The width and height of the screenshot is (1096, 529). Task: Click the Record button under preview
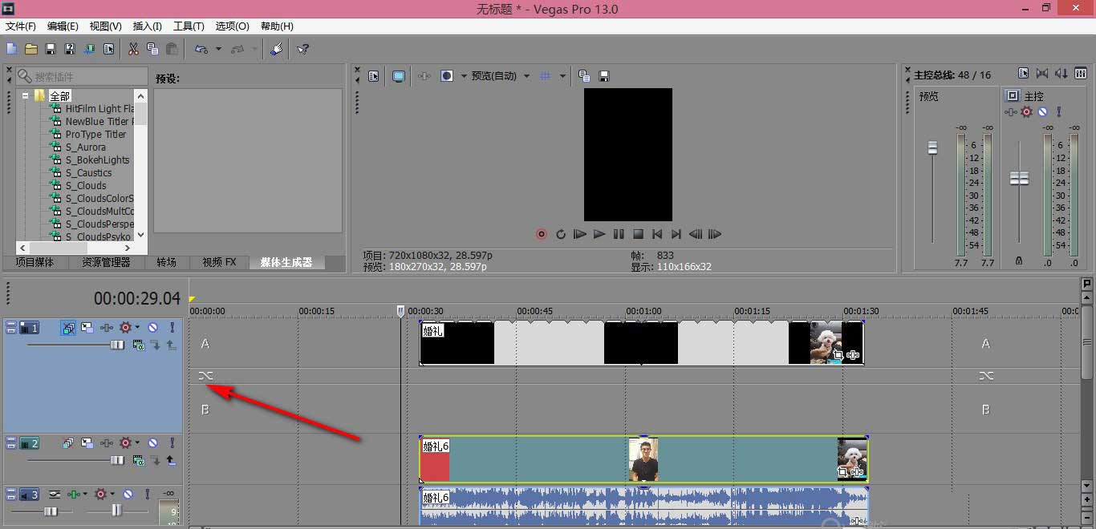pyautogui.click(x=542, y=234)
